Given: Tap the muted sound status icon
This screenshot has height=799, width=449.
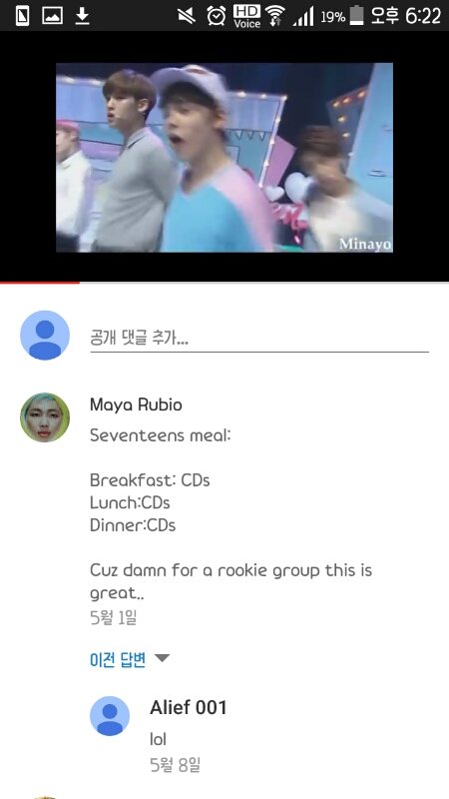Looking at the screenshot, I should tap(187, 16).
